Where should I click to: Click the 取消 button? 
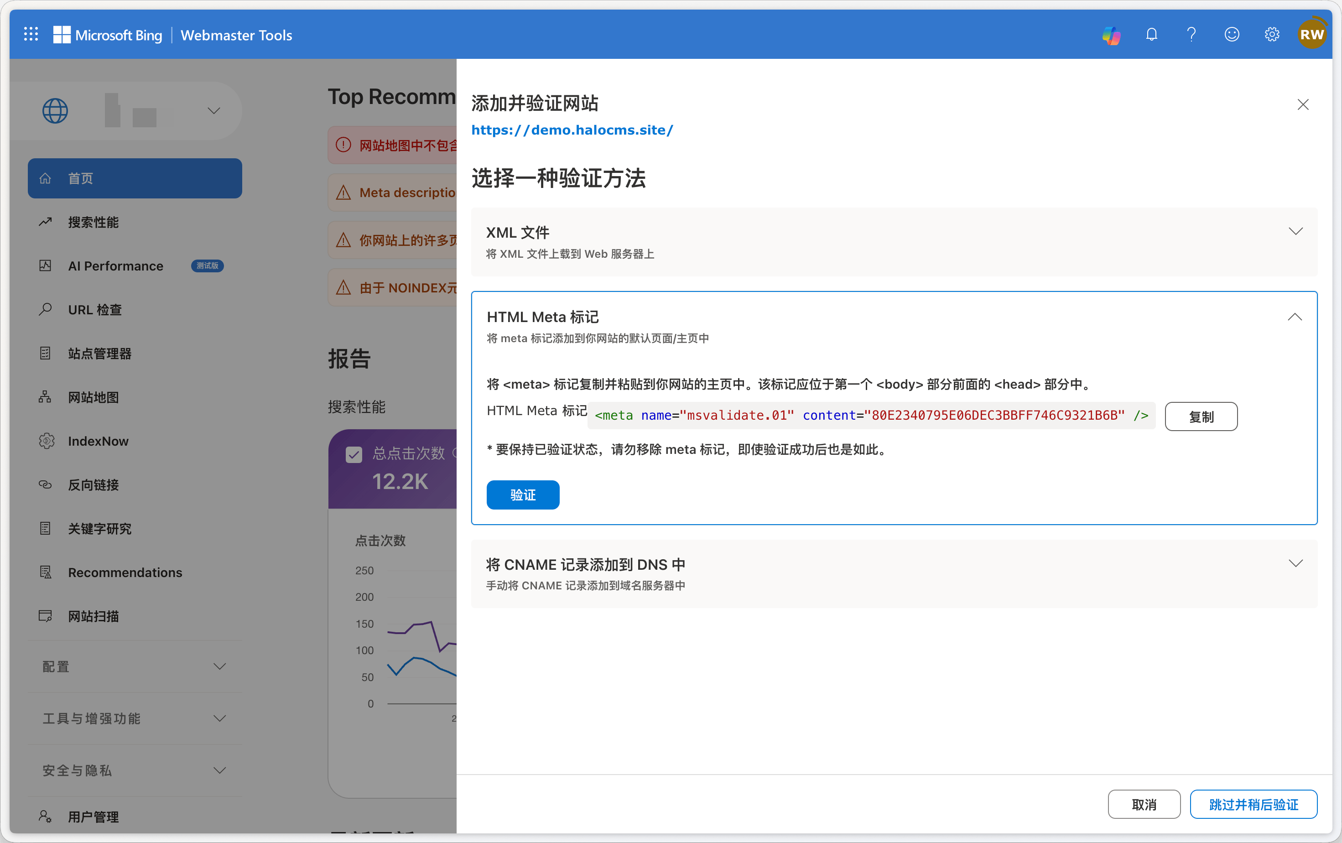(1144, 804)
